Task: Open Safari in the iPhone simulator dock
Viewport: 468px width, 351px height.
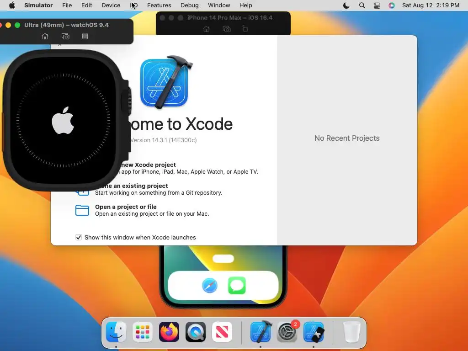Action: [x=210, y=285]
